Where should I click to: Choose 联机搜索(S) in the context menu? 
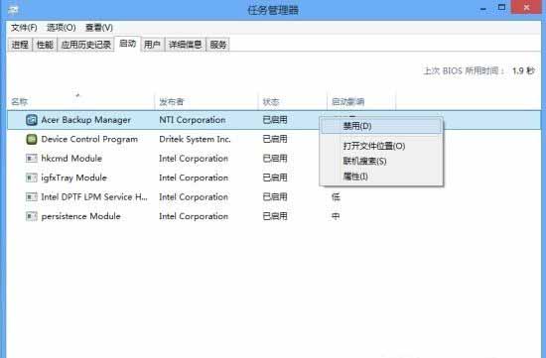[x=381, y=161]
